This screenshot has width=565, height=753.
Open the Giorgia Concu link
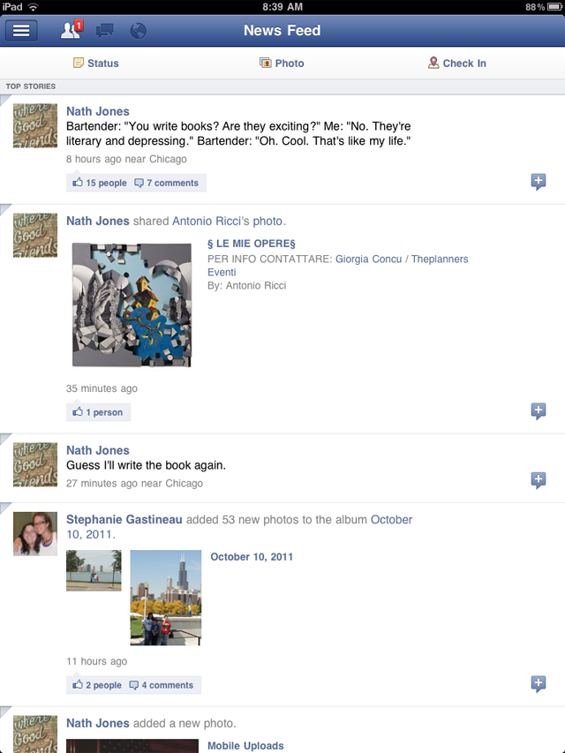368,259
